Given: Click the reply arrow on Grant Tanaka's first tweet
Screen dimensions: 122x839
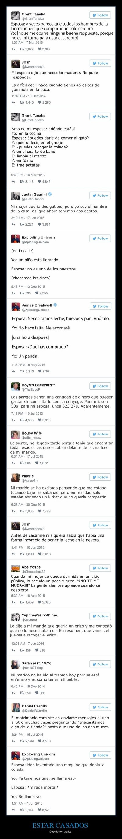Looking at the screenshot, I should (x=13, y=49).
